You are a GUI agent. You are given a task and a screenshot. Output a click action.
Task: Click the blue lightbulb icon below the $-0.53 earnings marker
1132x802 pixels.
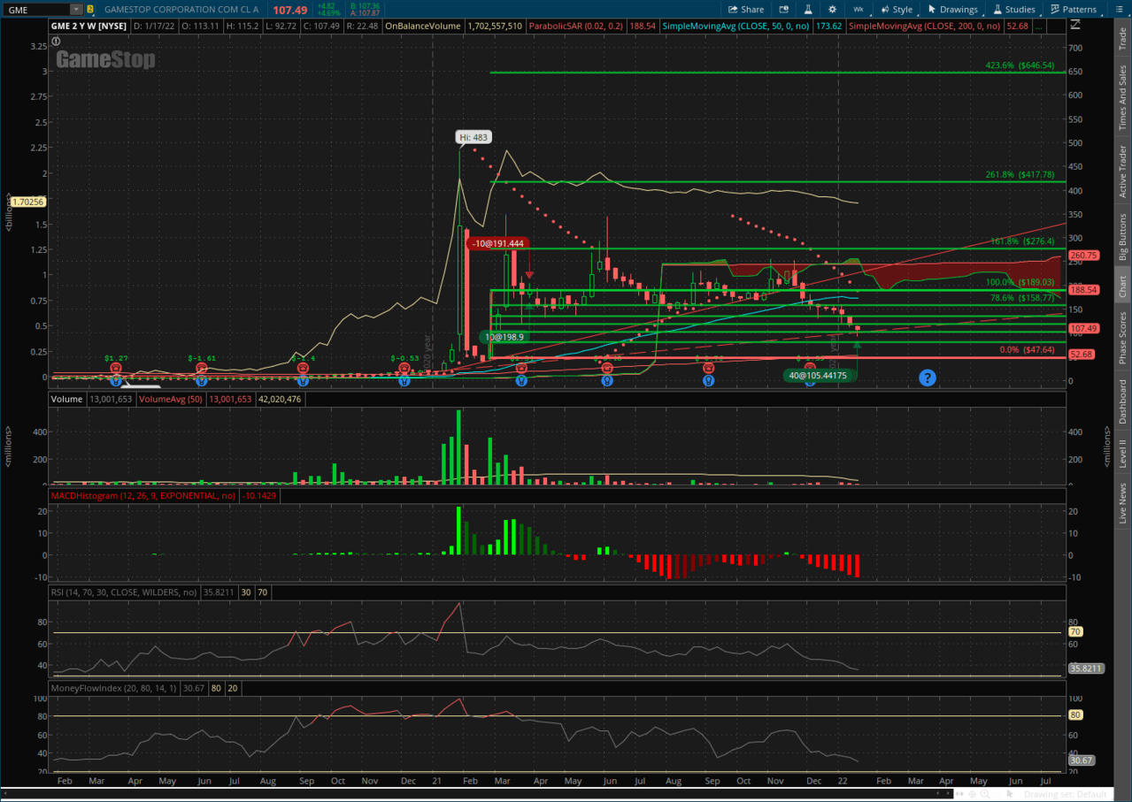click(404, 380)
